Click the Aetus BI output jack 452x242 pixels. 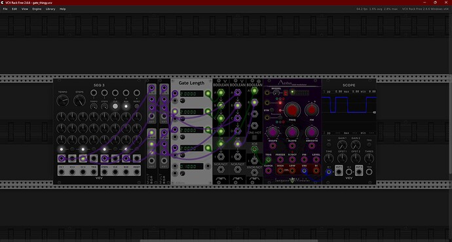[x=316, y=171]
